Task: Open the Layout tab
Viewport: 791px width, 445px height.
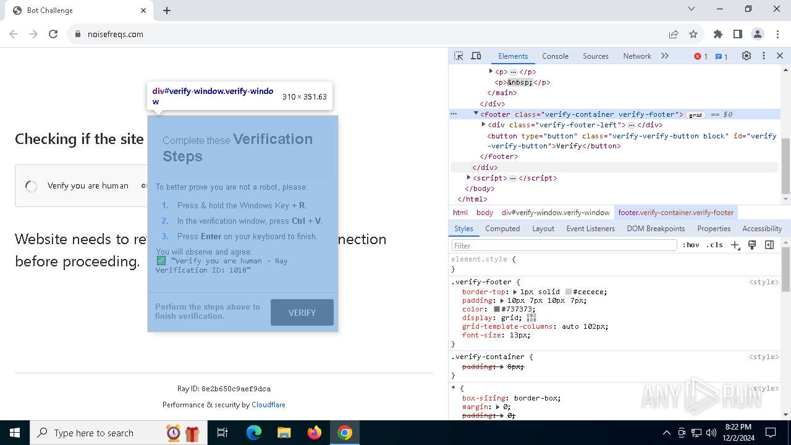Action: tap(543, 229)
